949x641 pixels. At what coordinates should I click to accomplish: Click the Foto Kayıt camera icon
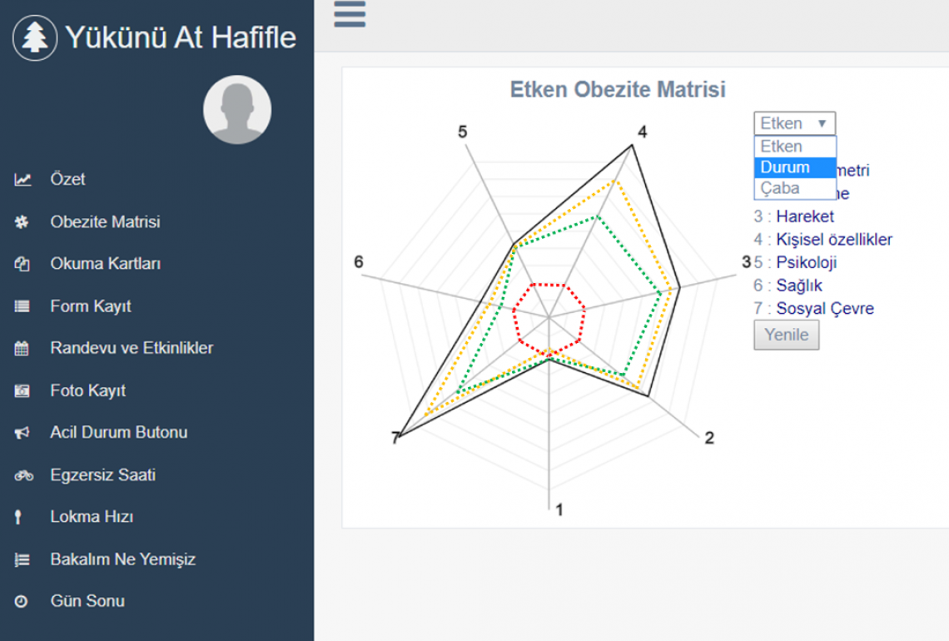pyautogui.click(x=22, y=390)
